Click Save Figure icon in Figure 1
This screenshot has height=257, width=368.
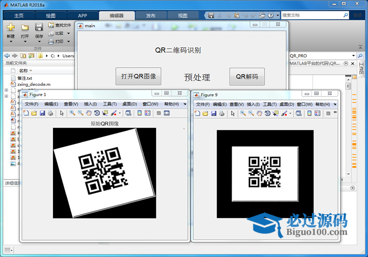point(42,113)
